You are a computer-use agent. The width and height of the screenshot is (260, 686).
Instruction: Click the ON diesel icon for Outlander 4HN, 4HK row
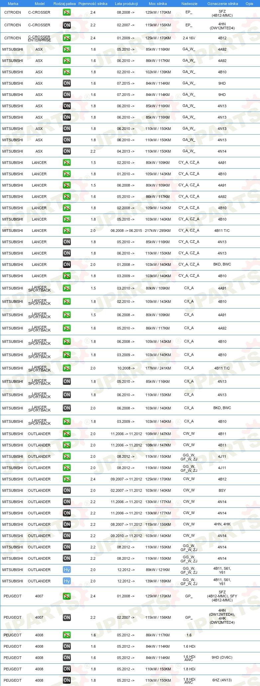click(67, 524)
